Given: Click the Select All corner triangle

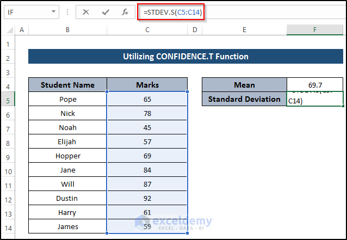Looking at the screenshot, I should 9,30.
